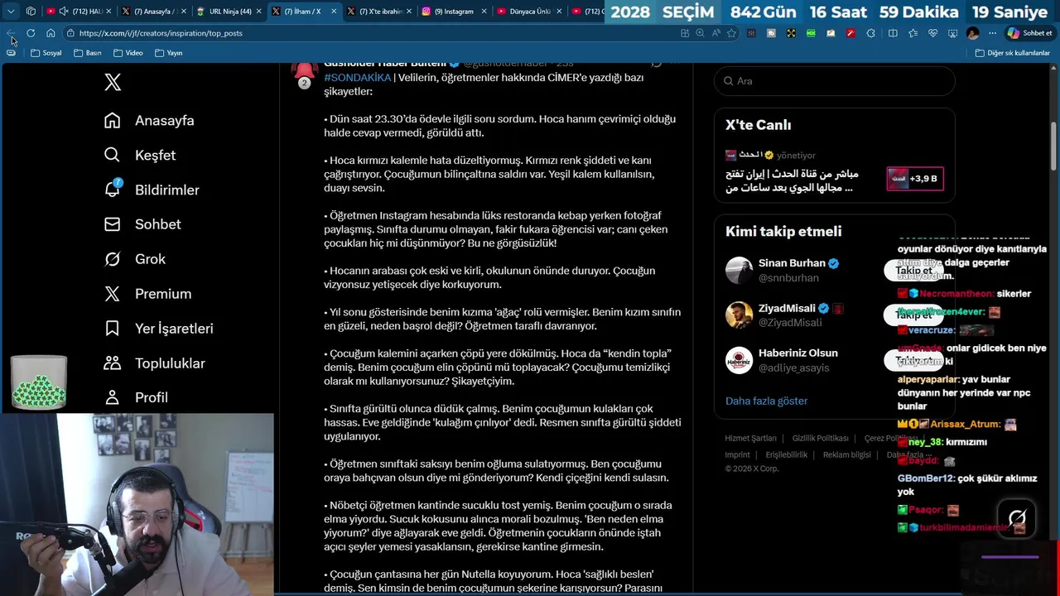This screenshot has width=1060, height=596.
Task: Open browser settings three-dot menu
Action: coord(992,33)
